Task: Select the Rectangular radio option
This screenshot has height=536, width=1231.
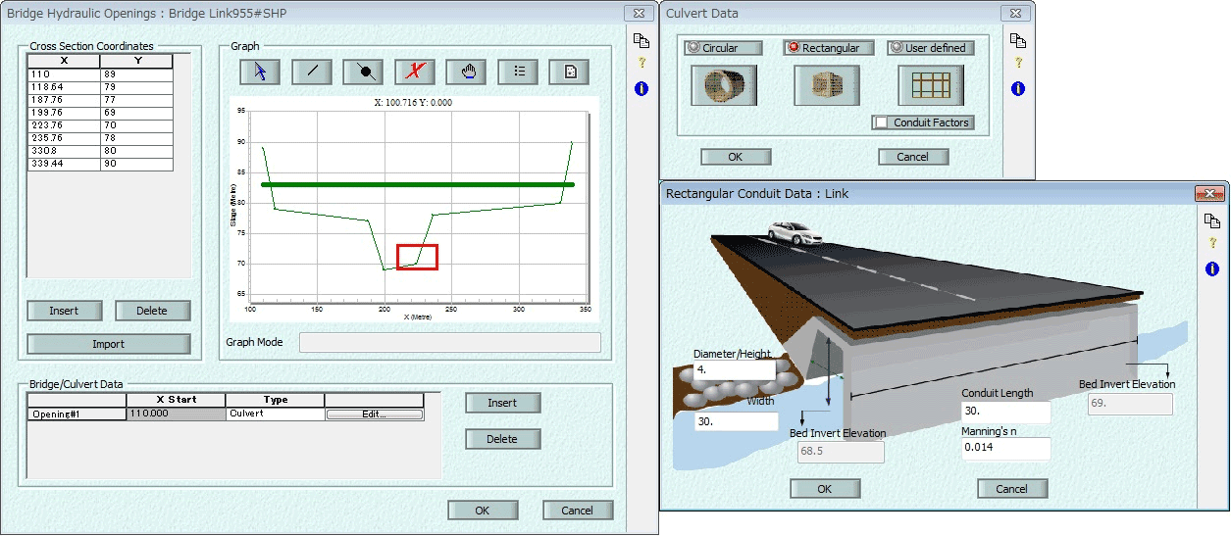Action: [827, 47]
